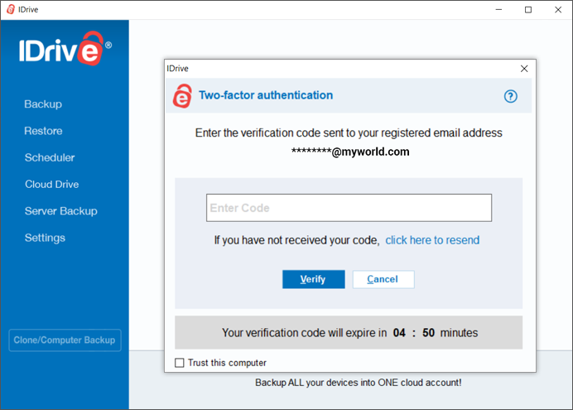Screen dimensions: 573x410
Task: Select Cloud Drive in the sidebar
Action: (x=52, y=184)
